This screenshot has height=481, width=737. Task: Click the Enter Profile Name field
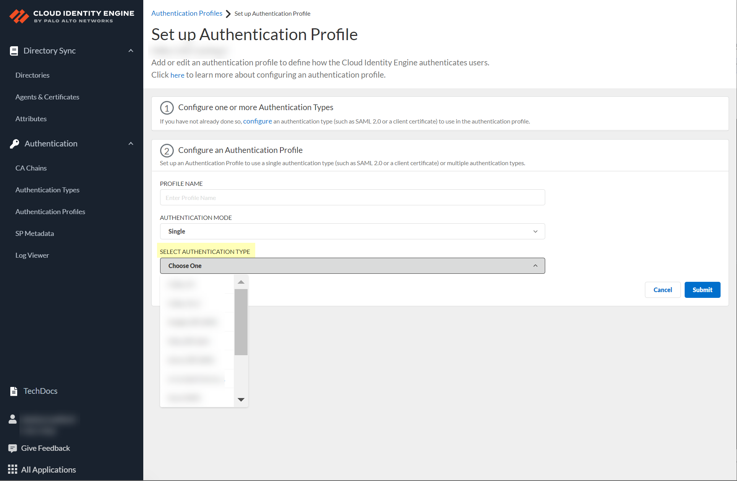pos(352,197)
